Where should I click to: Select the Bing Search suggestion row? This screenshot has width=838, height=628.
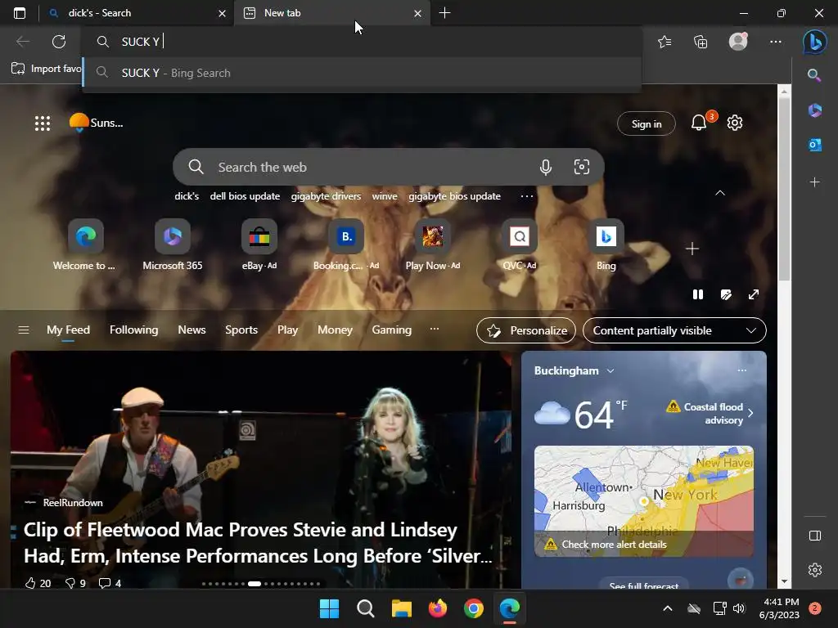362,73
